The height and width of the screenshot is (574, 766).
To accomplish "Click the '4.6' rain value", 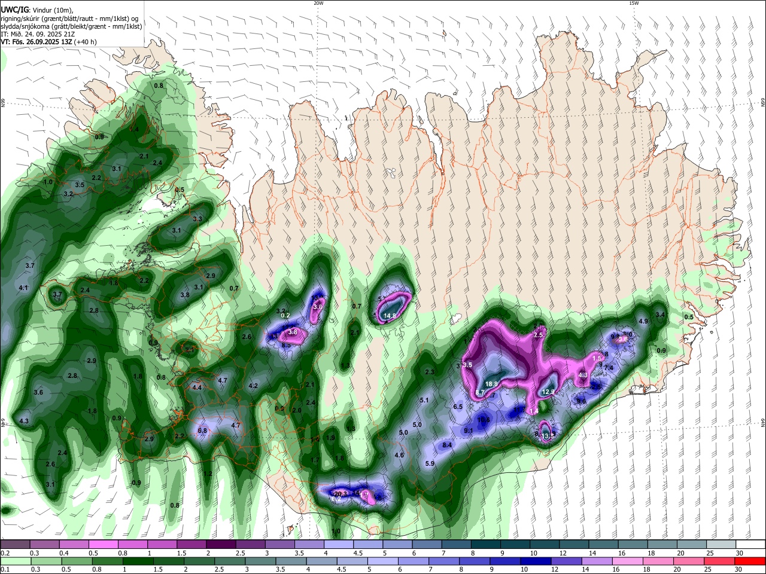I will [400, 455].
